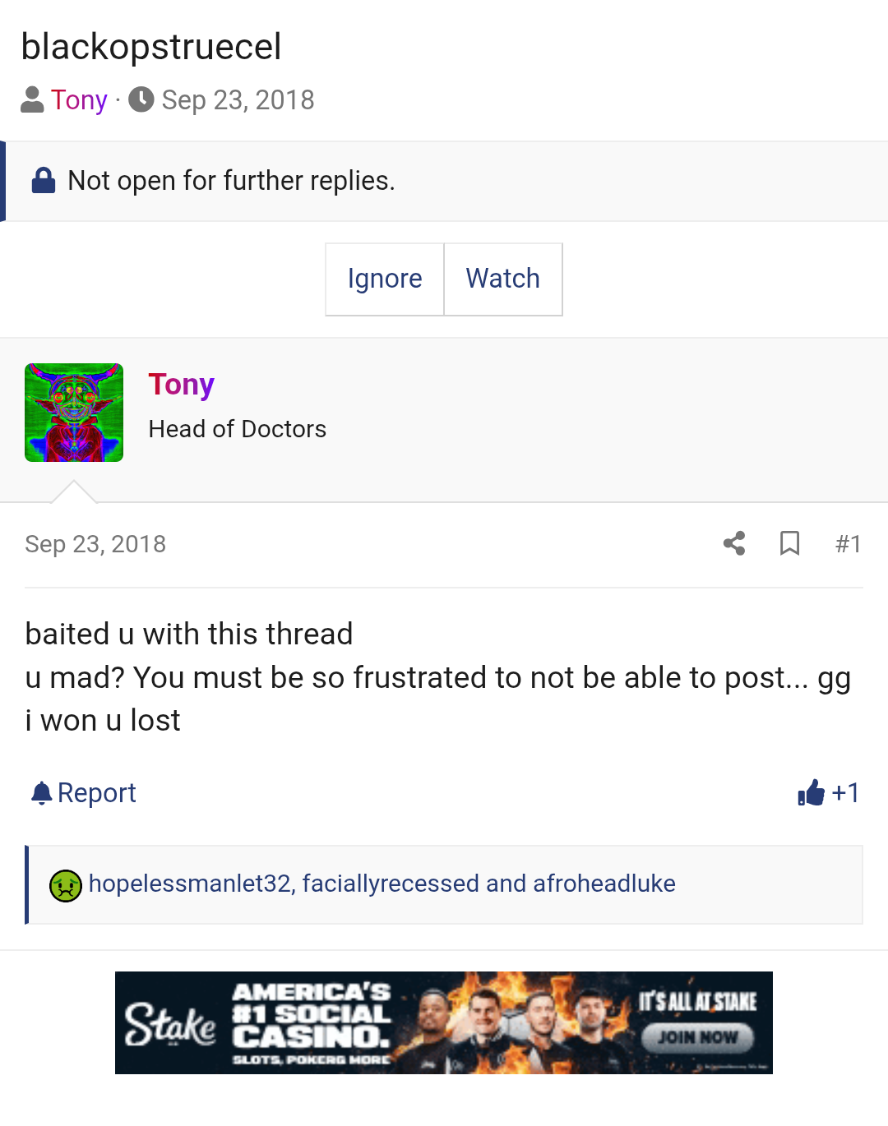Click the Stake Join Now ad banner
The image size is (888, 1126).
pyautogui.click(x=444, y=1022)
